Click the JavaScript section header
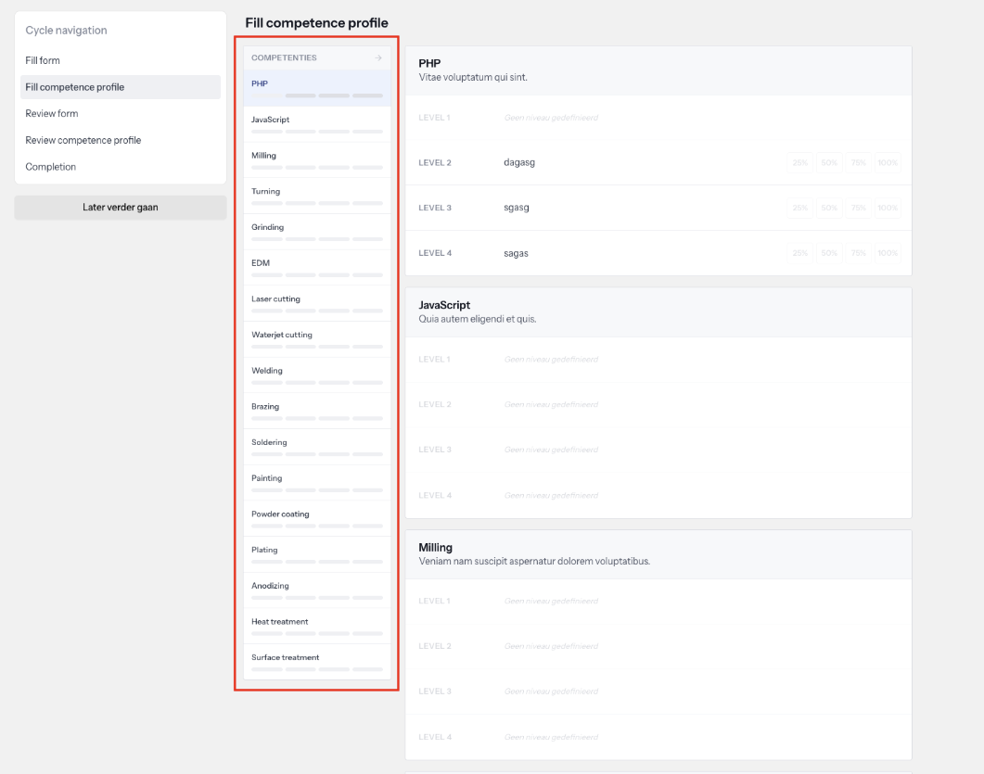The image size is (984, 774). tap(658, 312)
